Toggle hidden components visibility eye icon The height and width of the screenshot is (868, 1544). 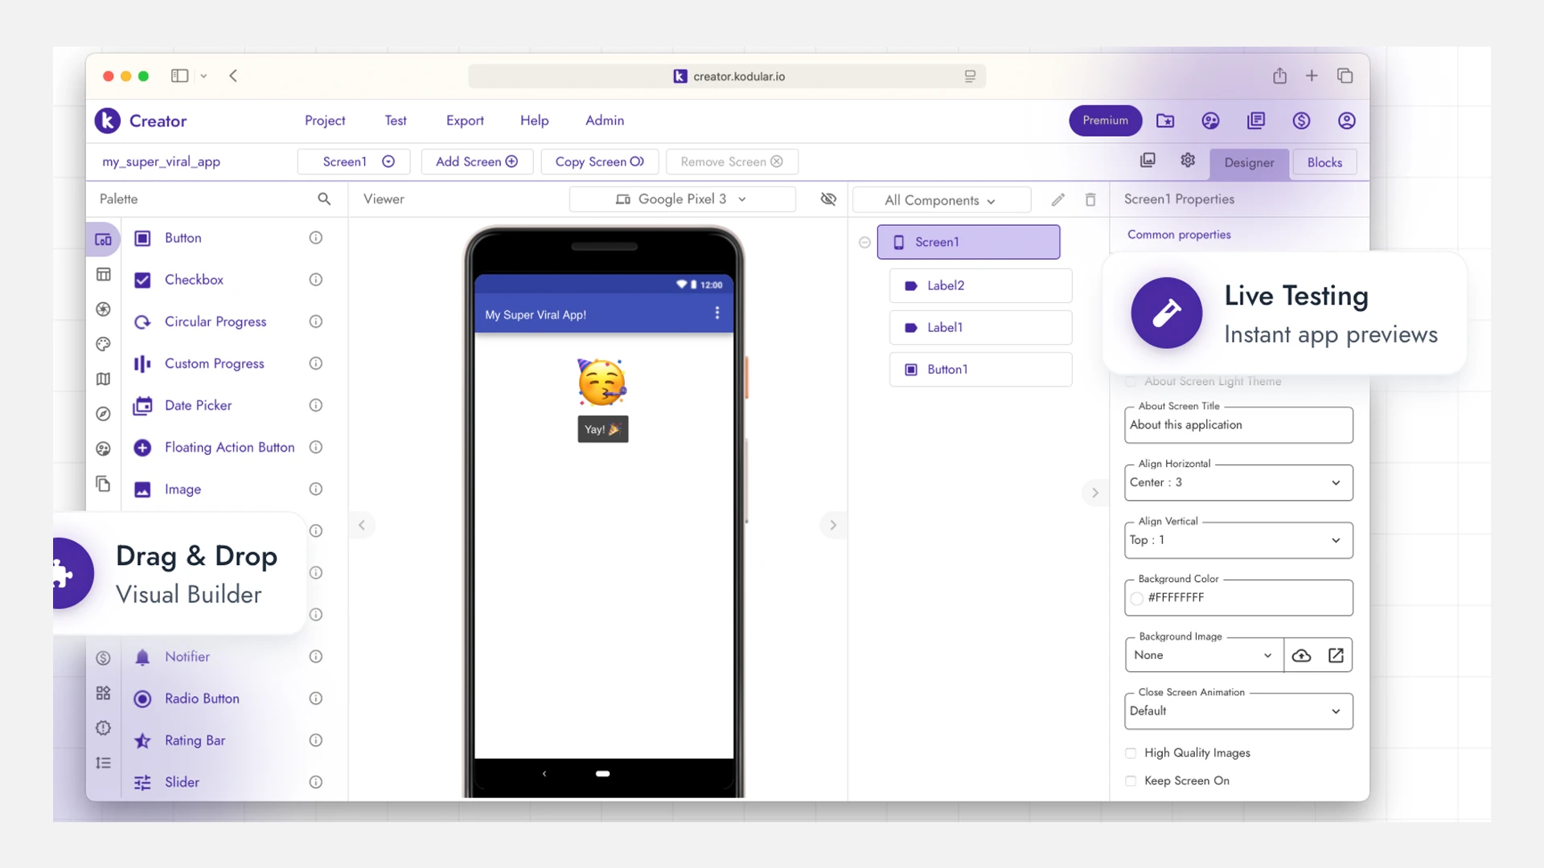828,199
